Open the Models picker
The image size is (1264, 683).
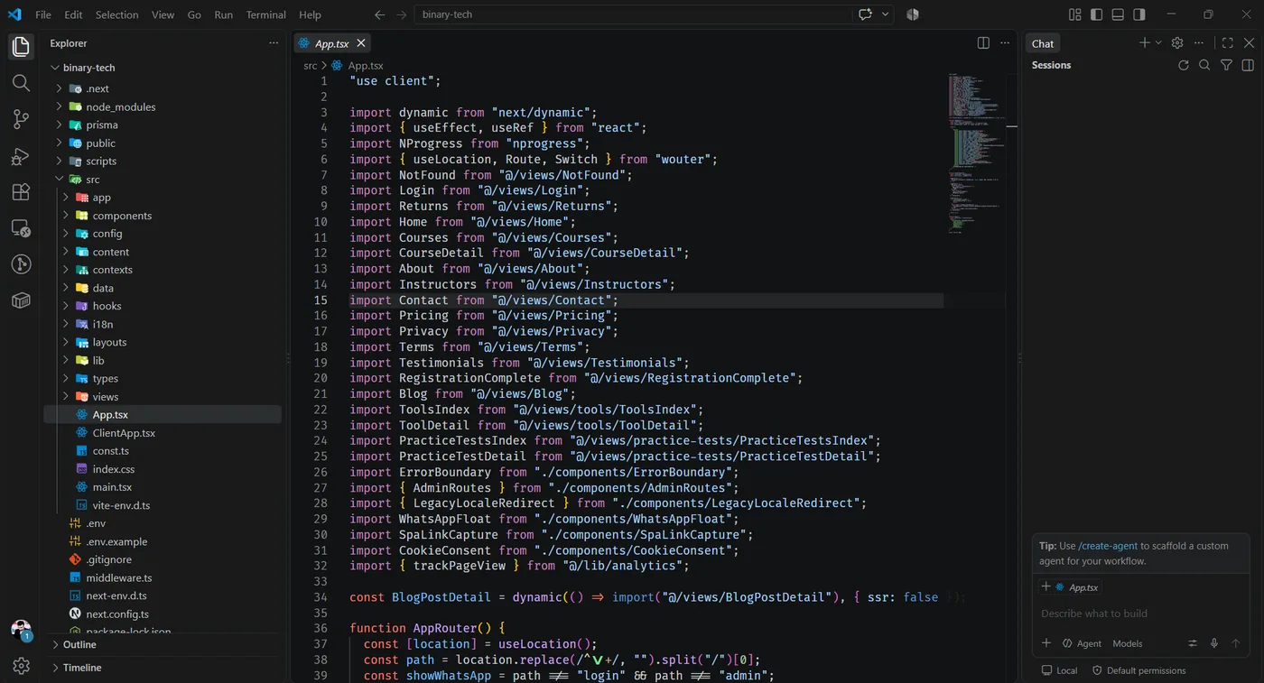pos(1128,643)
